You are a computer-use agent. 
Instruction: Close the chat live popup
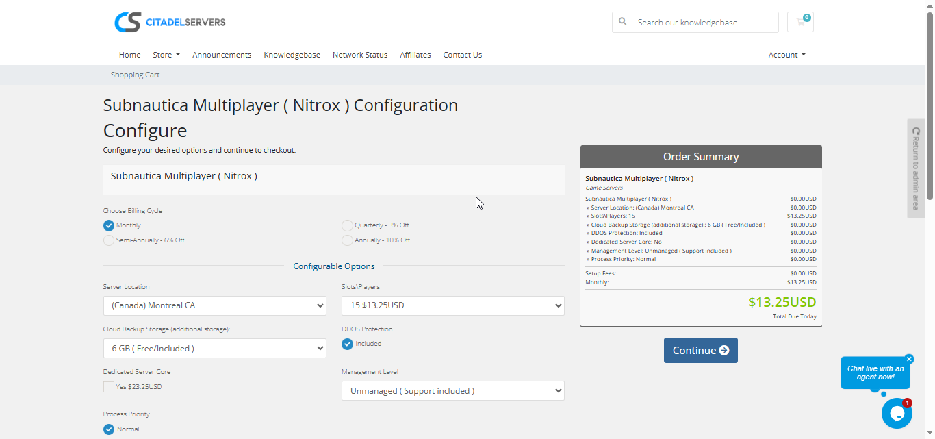(x=909, y=359)
